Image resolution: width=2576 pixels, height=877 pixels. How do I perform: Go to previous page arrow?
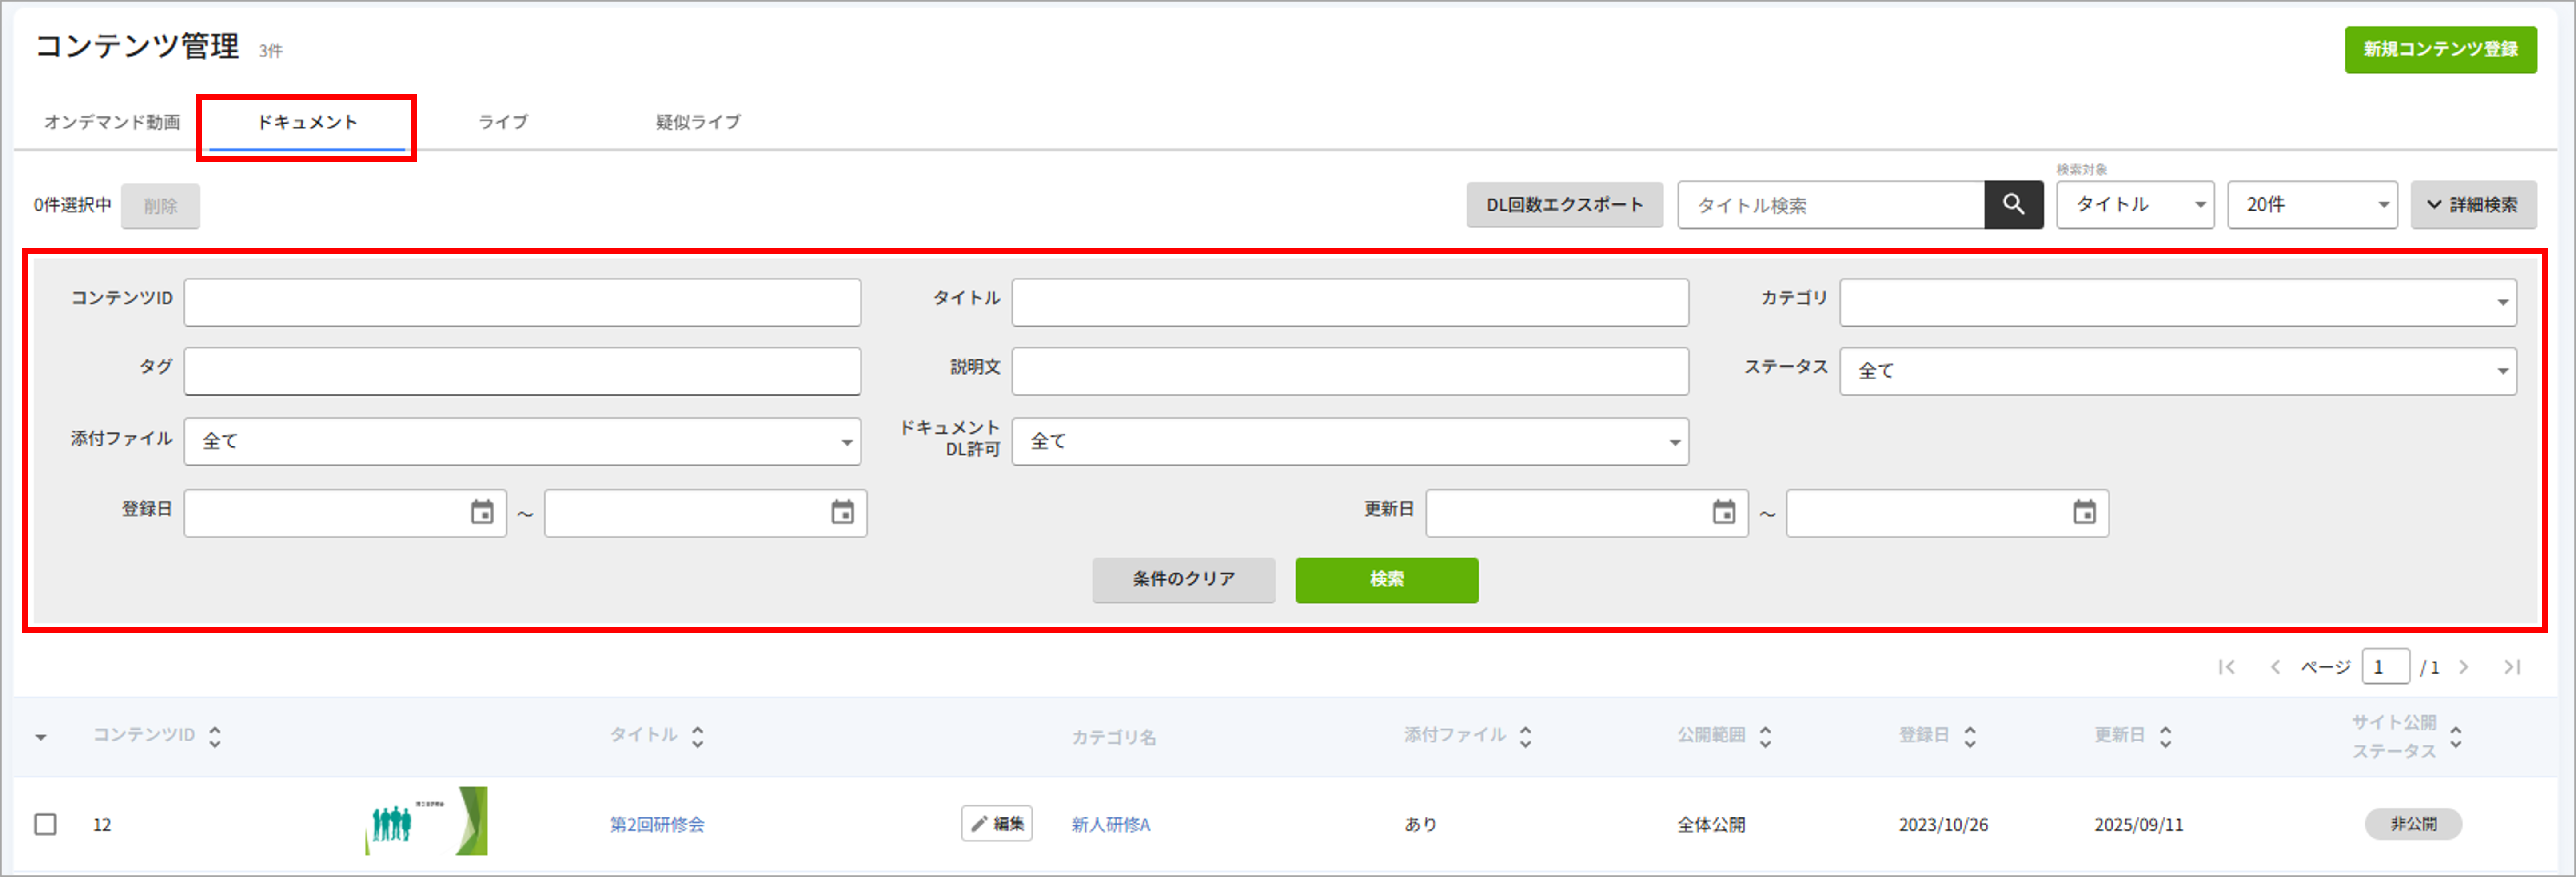tap(2275, 667)
